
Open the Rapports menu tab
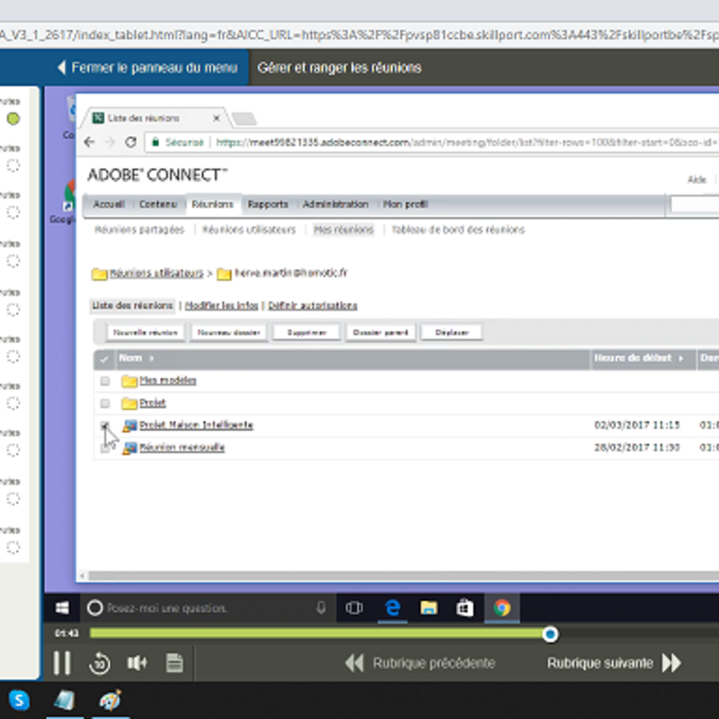pyautogui.click(x=268, y=204)
